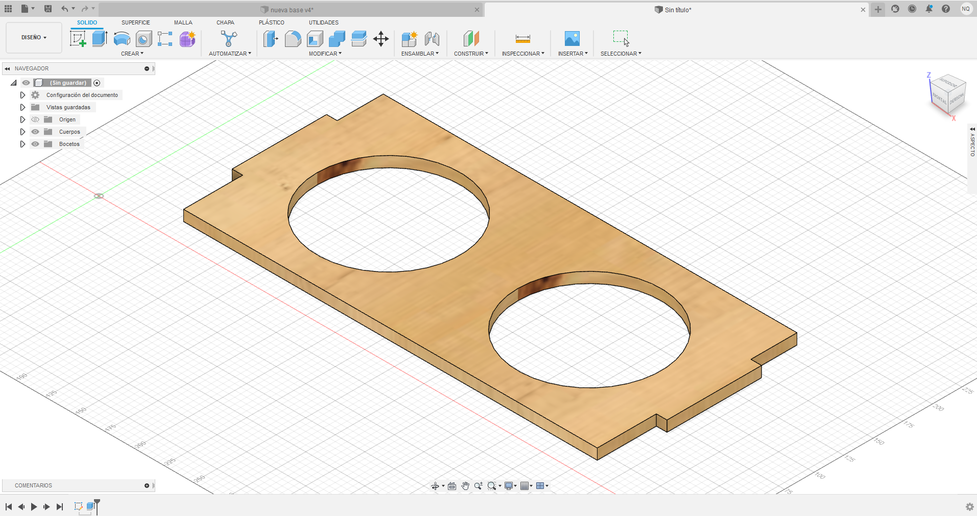Click the Joint tool icon
Screen dimensions: 977x516
(x=432, y=39)
